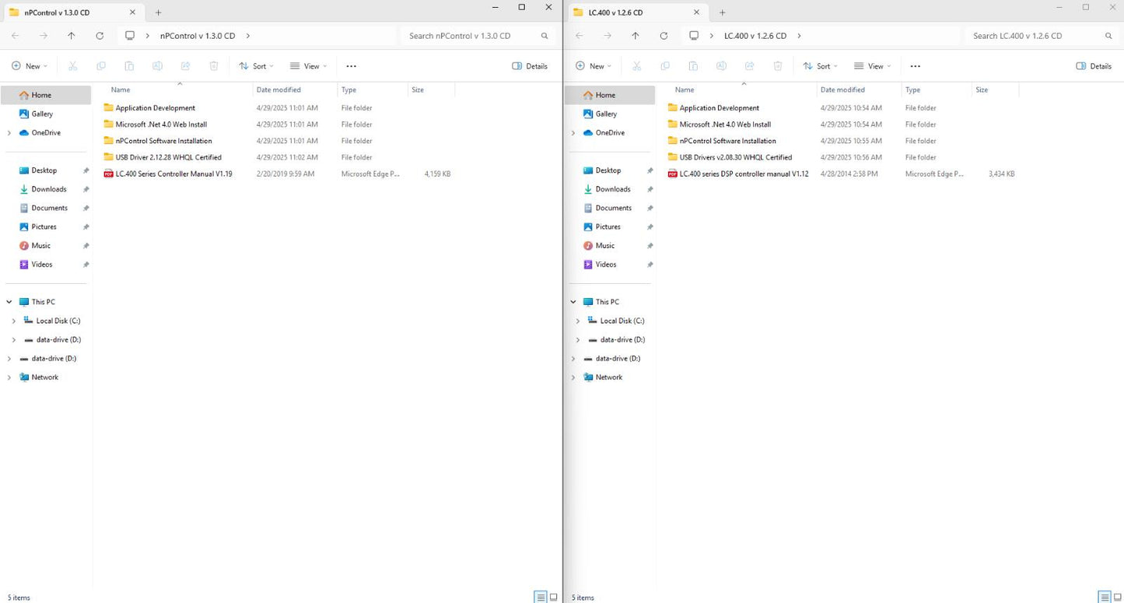
Task: Click Share icon in nPControl window toolbar
Action: (185, 66)
